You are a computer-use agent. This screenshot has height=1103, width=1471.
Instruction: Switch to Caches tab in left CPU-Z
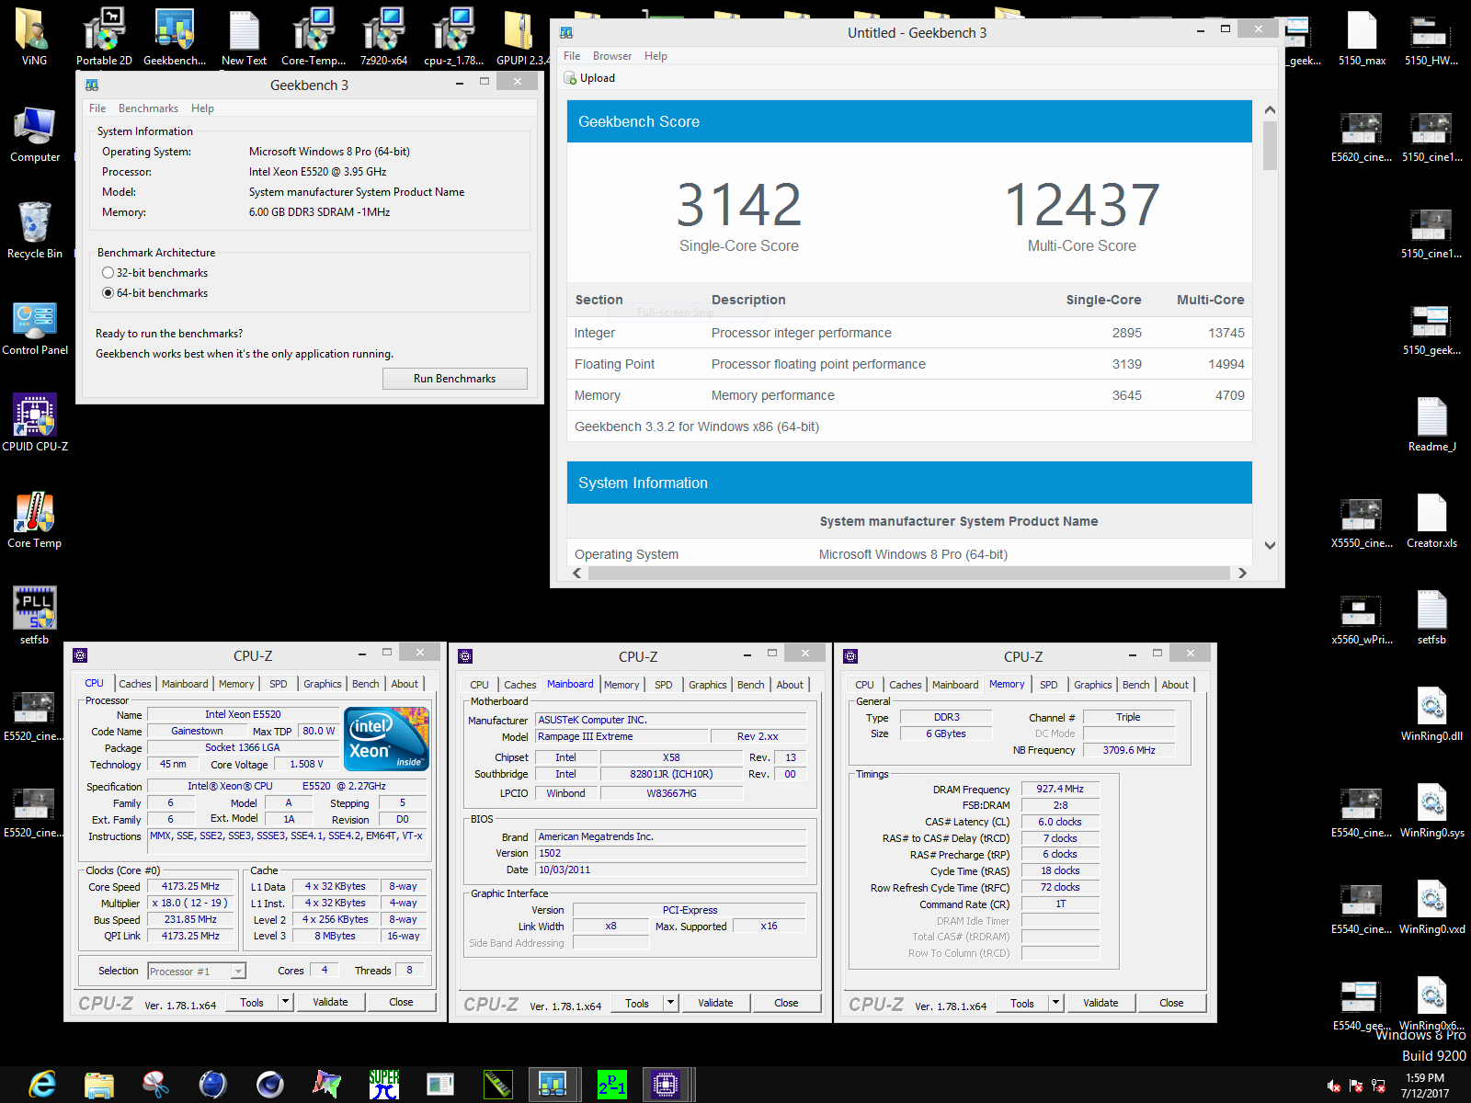[134, 684]
